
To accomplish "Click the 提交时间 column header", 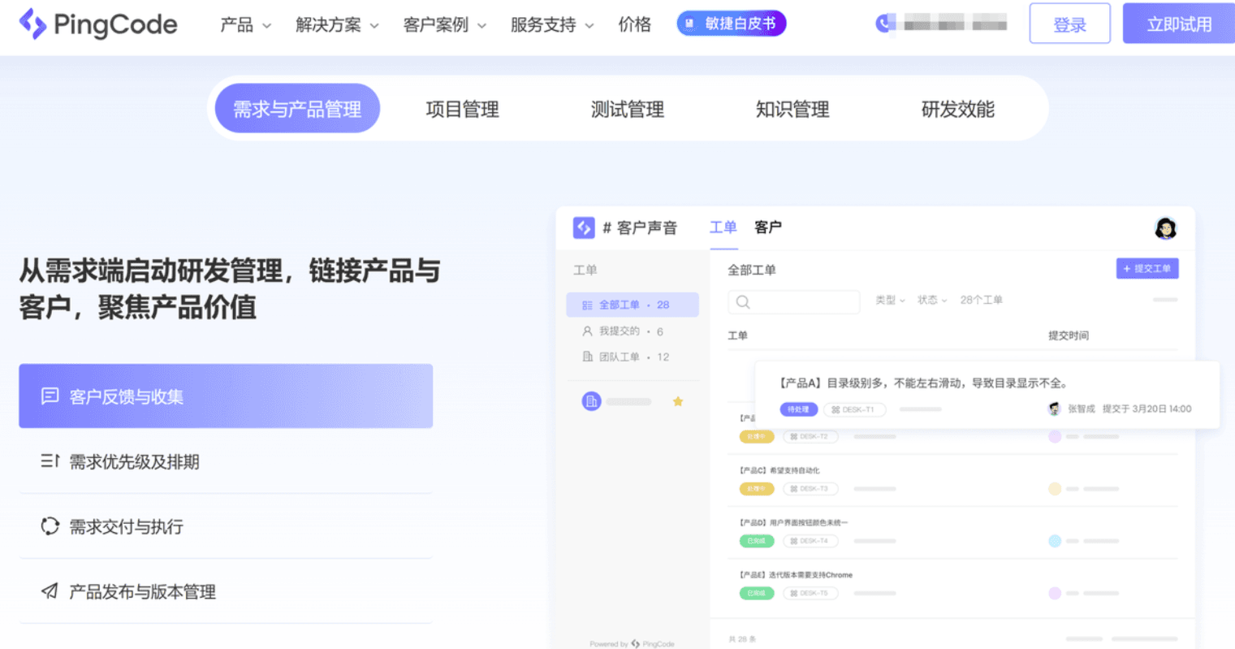I will (1069, 335).
